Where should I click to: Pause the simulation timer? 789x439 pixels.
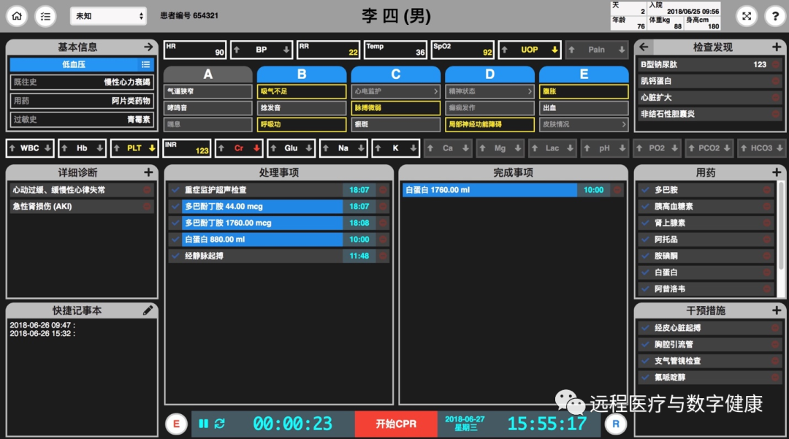(203, 424)
